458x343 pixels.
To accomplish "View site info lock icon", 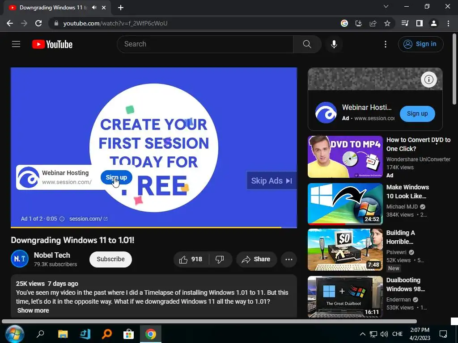I will (x=56, y=23).
